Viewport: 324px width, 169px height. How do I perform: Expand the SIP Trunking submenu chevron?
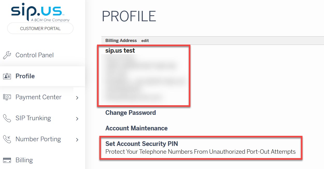tap(77, 119)
